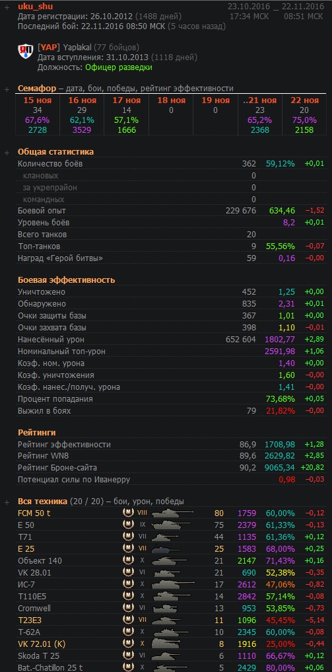Click the Yaplakal clan emblem icon

(25, 52)
